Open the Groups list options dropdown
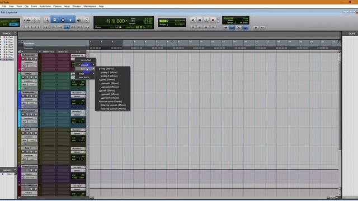 (x=15, y=170)
